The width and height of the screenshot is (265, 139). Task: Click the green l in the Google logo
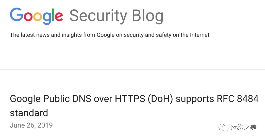click(53, 15)
